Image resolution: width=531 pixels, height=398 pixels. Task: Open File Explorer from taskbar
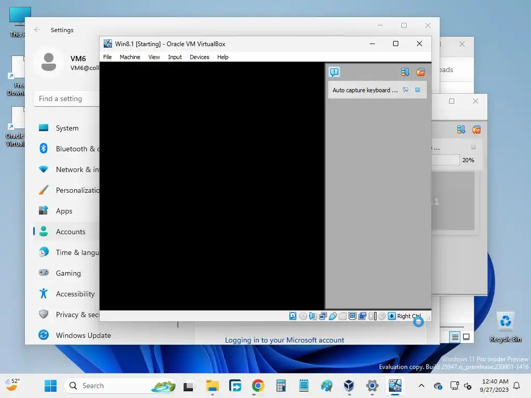pyautogui.click(x=212, y=386)
